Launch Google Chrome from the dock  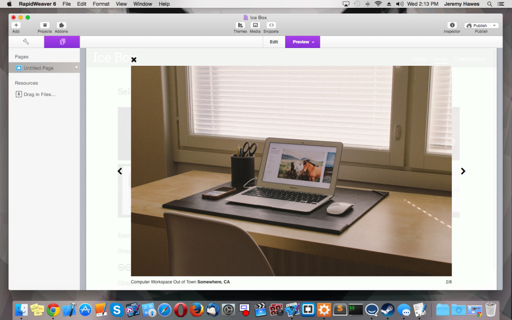(53, 310)
